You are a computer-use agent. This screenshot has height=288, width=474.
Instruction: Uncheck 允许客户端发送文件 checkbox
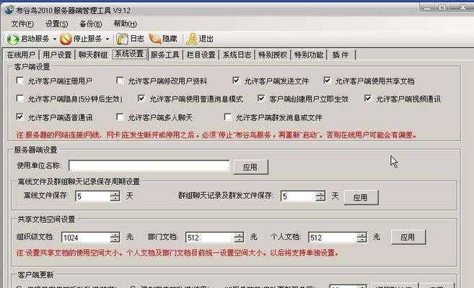pos(236,81)
